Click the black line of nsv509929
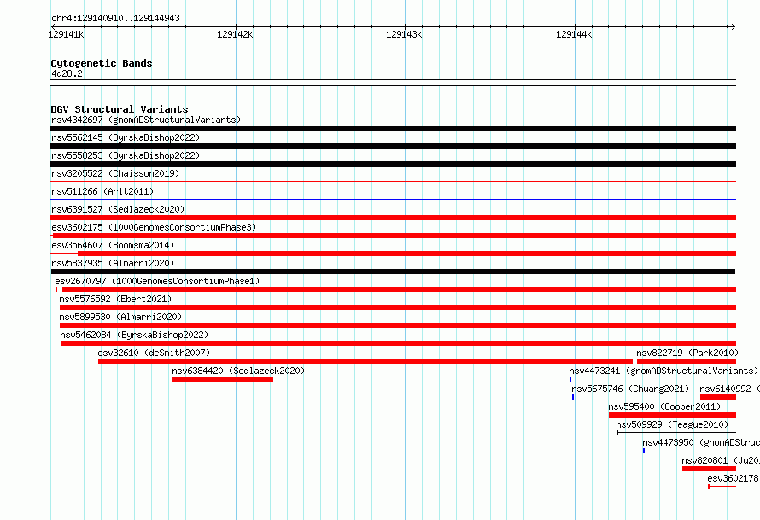The height and width of the screenshot is (520, 760). tap(676, 433)
